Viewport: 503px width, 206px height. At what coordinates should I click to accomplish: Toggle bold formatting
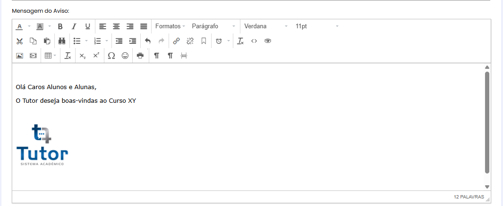pos(60,26)
